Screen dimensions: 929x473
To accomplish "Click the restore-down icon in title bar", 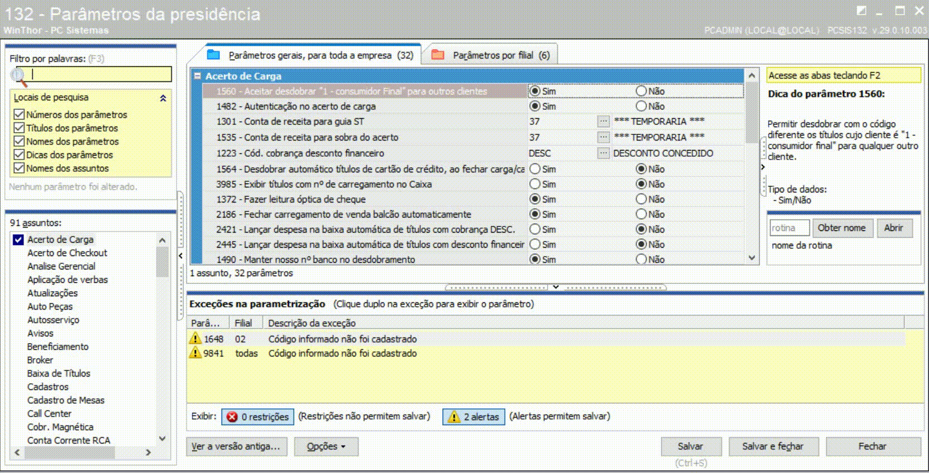I will [x=861, y=11].
